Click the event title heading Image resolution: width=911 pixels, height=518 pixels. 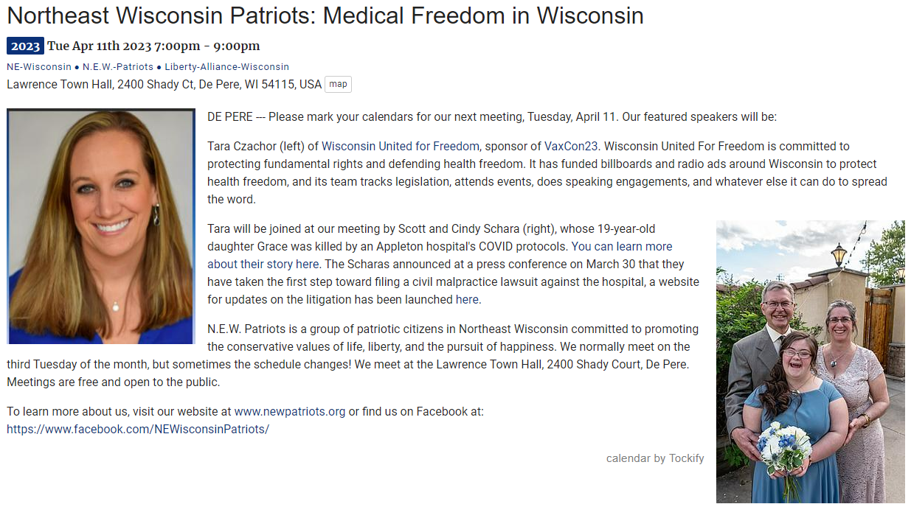click(x=325, y=15)
